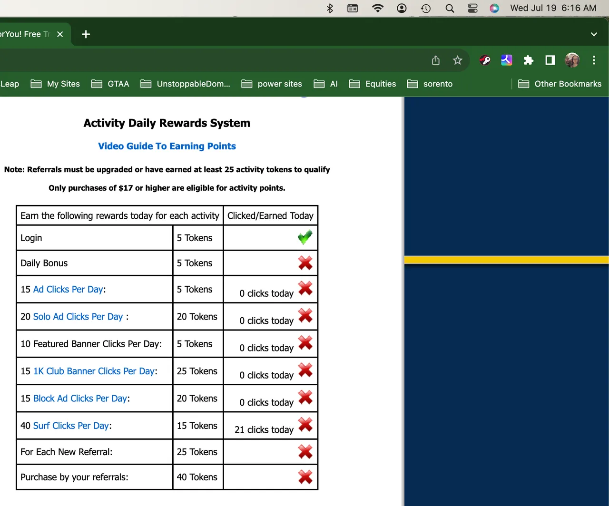Expand the tab search chevron
This screenshot has width=609, height=506.
594,34
